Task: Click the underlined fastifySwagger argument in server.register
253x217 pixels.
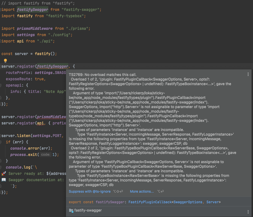Action: tap(53, 67)
